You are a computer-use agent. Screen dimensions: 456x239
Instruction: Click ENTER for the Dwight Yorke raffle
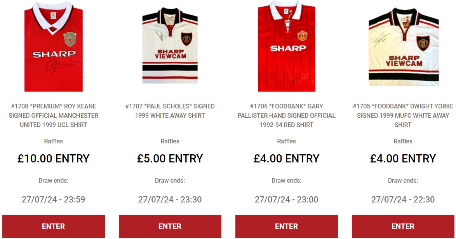tap(403, 226)
